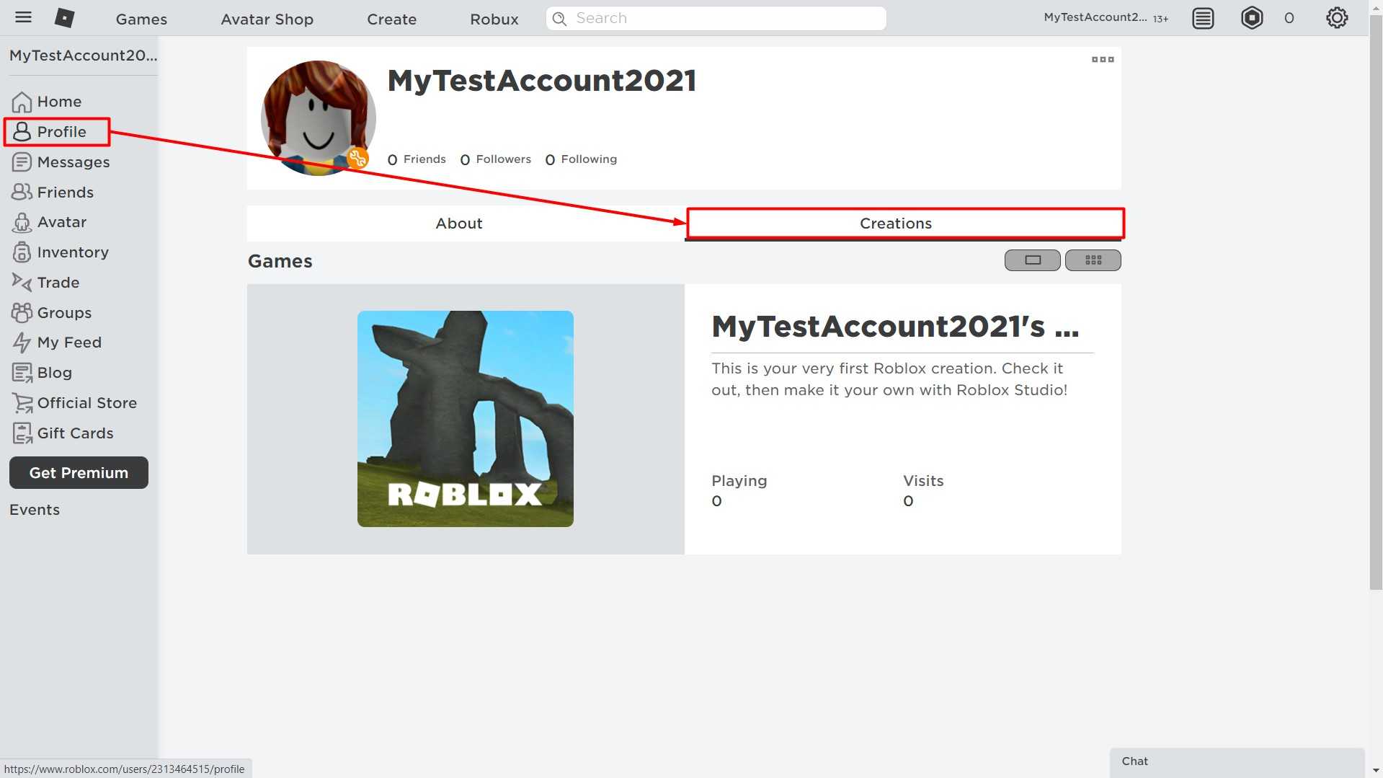Viewport: 1383px width, 778px height.
Task: Click the Official Store cart icon
Action: click(22, 403)
